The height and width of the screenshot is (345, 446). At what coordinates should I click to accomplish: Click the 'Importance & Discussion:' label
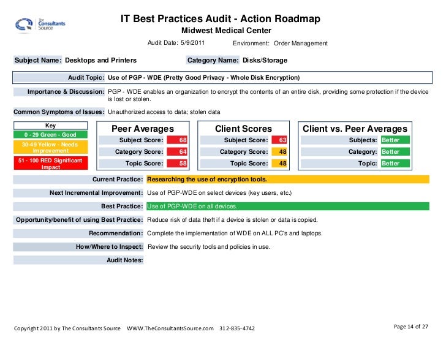pyautogui.click(x=59, y=92)
